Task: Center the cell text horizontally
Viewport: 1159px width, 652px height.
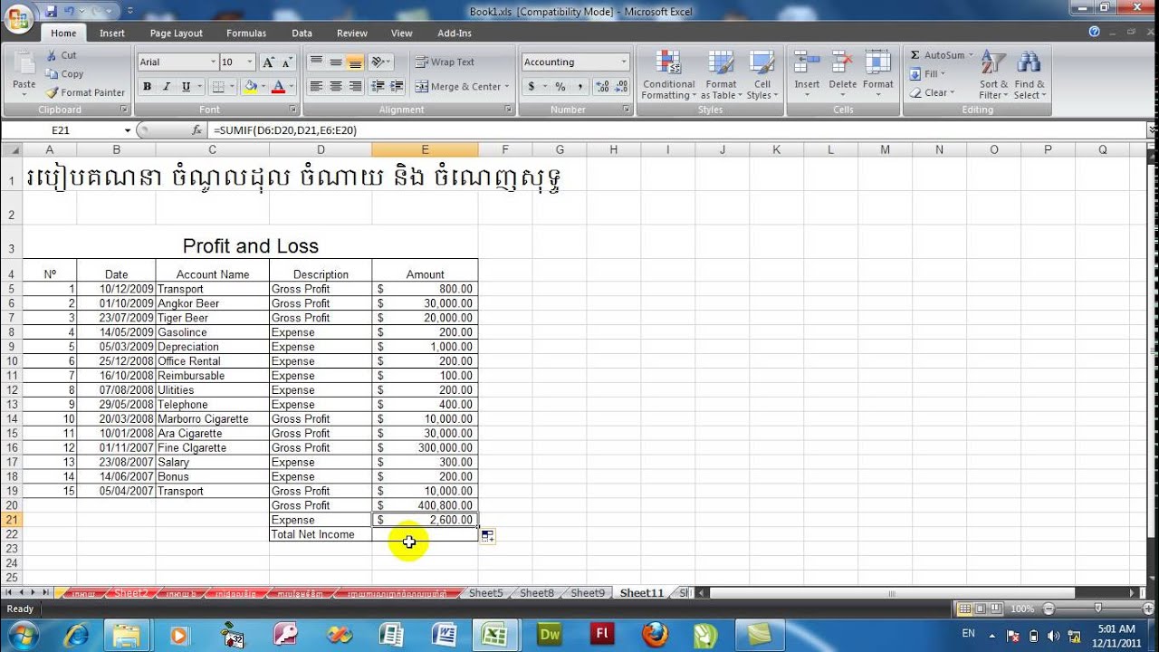Action: (x=335, y=87)
